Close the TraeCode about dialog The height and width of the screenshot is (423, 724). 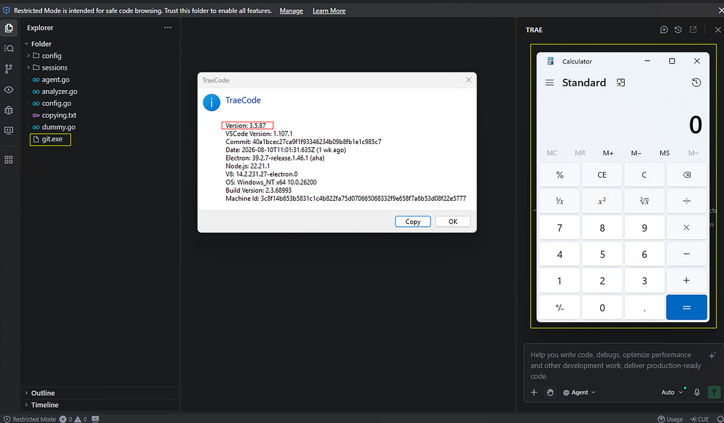tap(468, 80)
